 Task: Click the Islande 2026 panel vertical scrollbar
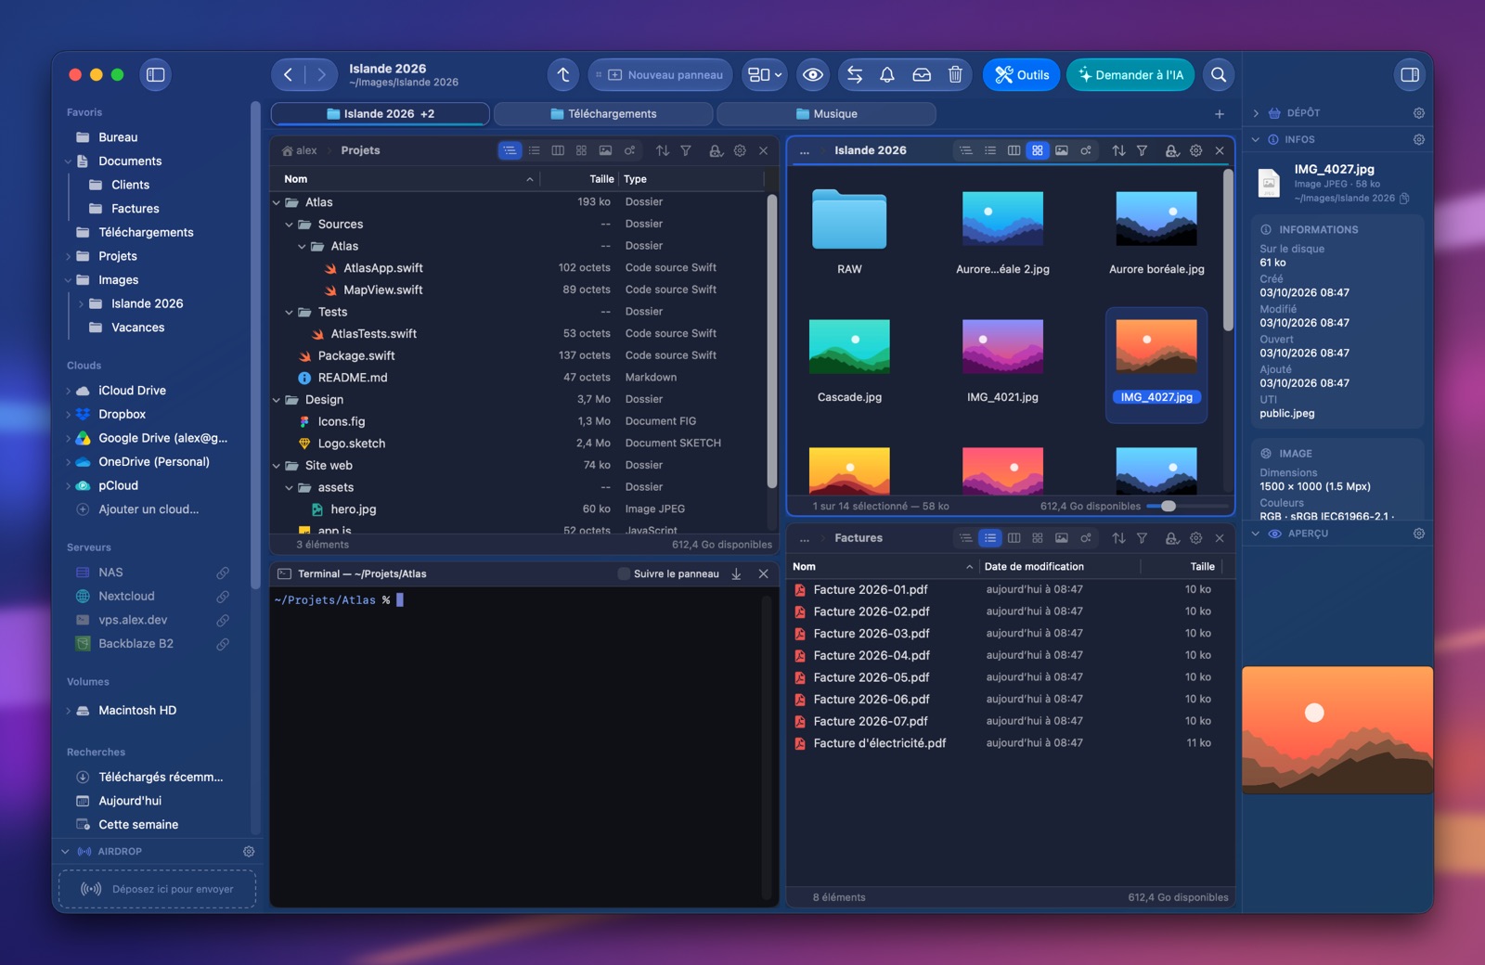pos(1228,250)
